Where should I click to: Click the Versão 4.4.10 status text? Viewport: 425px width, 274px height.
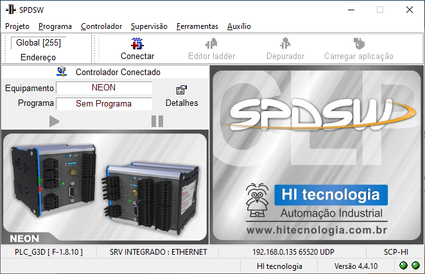point(356,266)
